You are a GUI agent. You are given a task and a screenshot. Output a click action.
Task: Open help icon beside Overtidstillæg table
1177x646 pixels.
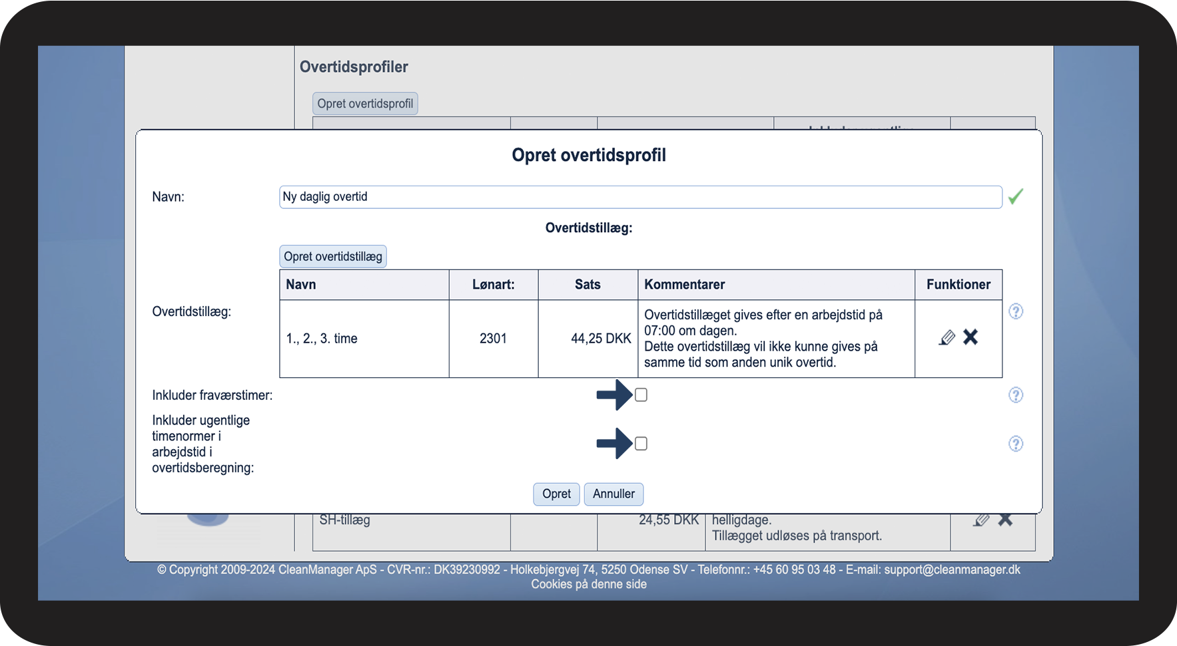[1016, 311]
